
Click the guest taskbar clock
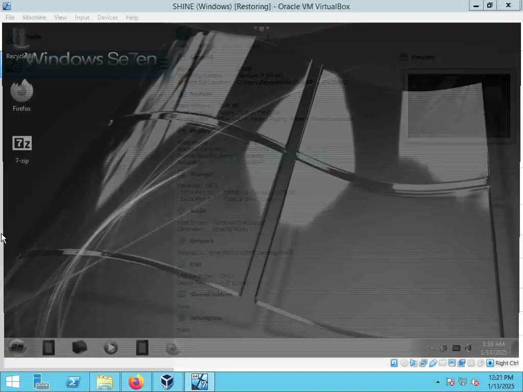(x=494, y=348)
